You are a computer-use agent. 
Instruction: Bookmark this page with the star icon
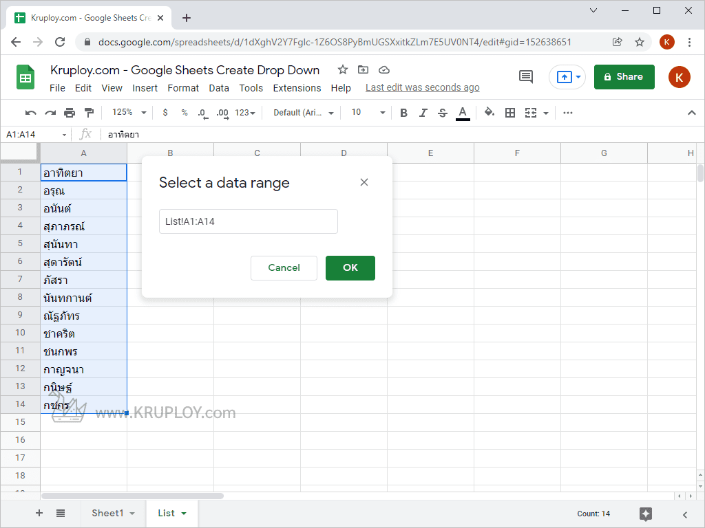(640, 42)
